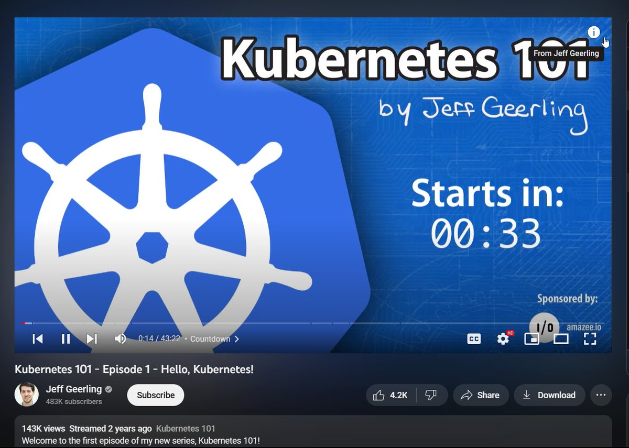Expand the Countdown chapter list
This screenshot has width=629, height=448.
[214, 339]
